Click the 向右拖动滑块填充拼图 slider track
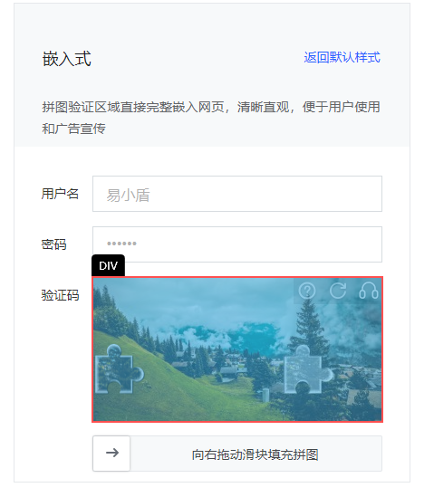Viewport: 434px width, 497px height. 237,454
